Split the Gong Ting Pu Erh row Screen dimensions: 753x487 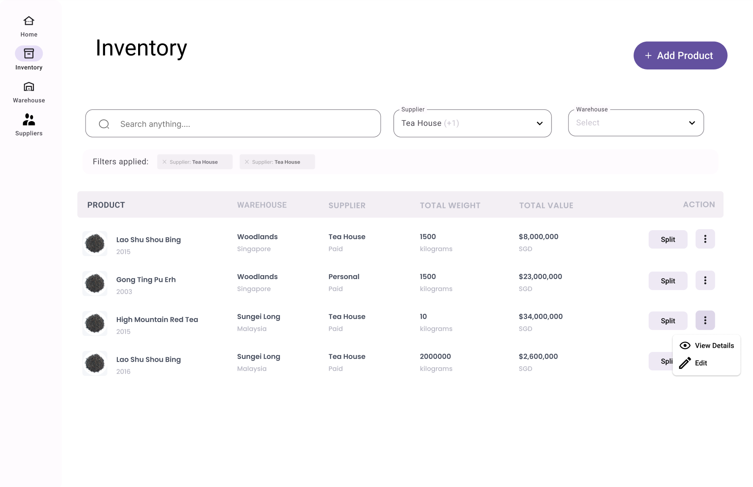tap(668, 281)
